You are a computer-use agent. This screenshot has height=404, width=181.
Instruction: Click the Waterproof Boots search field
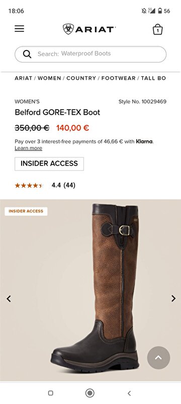[x=90, y=54]
